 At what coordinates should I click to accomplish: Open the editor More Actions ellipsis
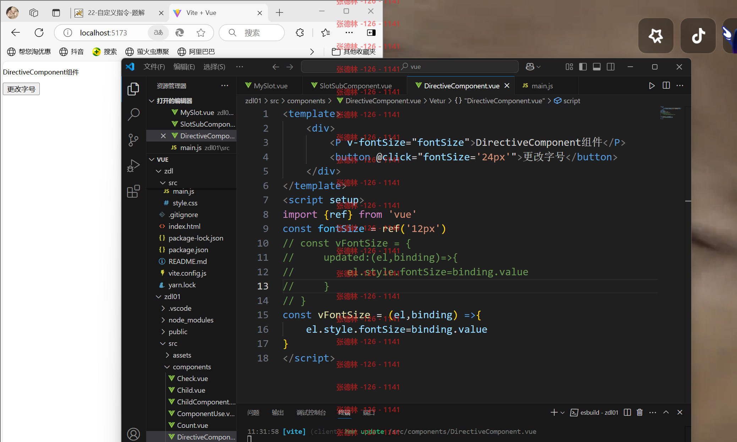(x=680, y=85)
